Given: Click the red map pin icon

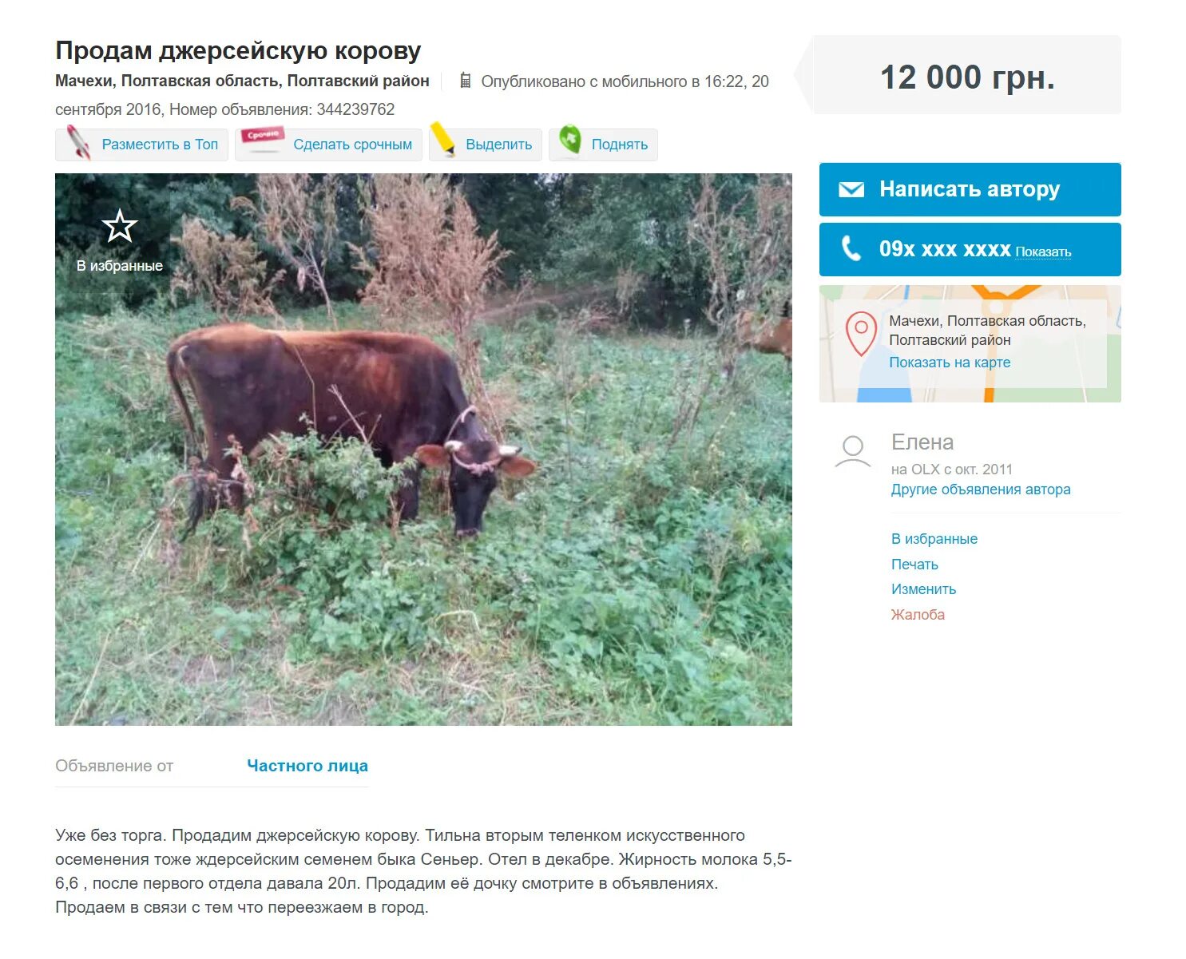Looking at the screenshot, I should pos(861,334).
